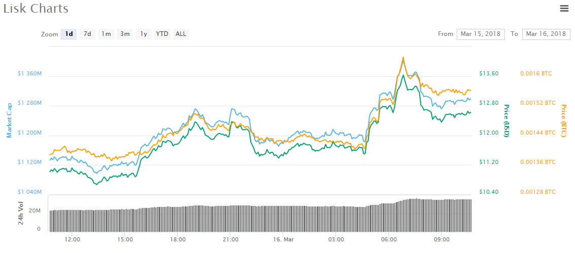The height and width of the screenshot is (253, 575).
Task: Click the 0.00136 BTC axis label
Action: [538, 162]
